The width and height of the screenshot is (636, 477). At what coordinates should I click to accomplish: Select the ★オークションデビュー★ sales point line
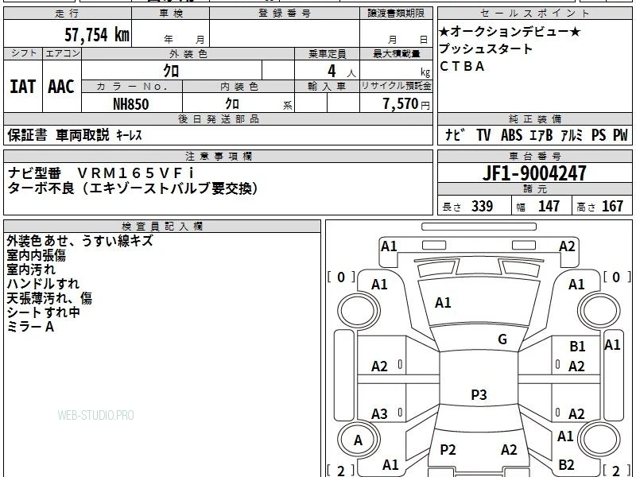510,31
